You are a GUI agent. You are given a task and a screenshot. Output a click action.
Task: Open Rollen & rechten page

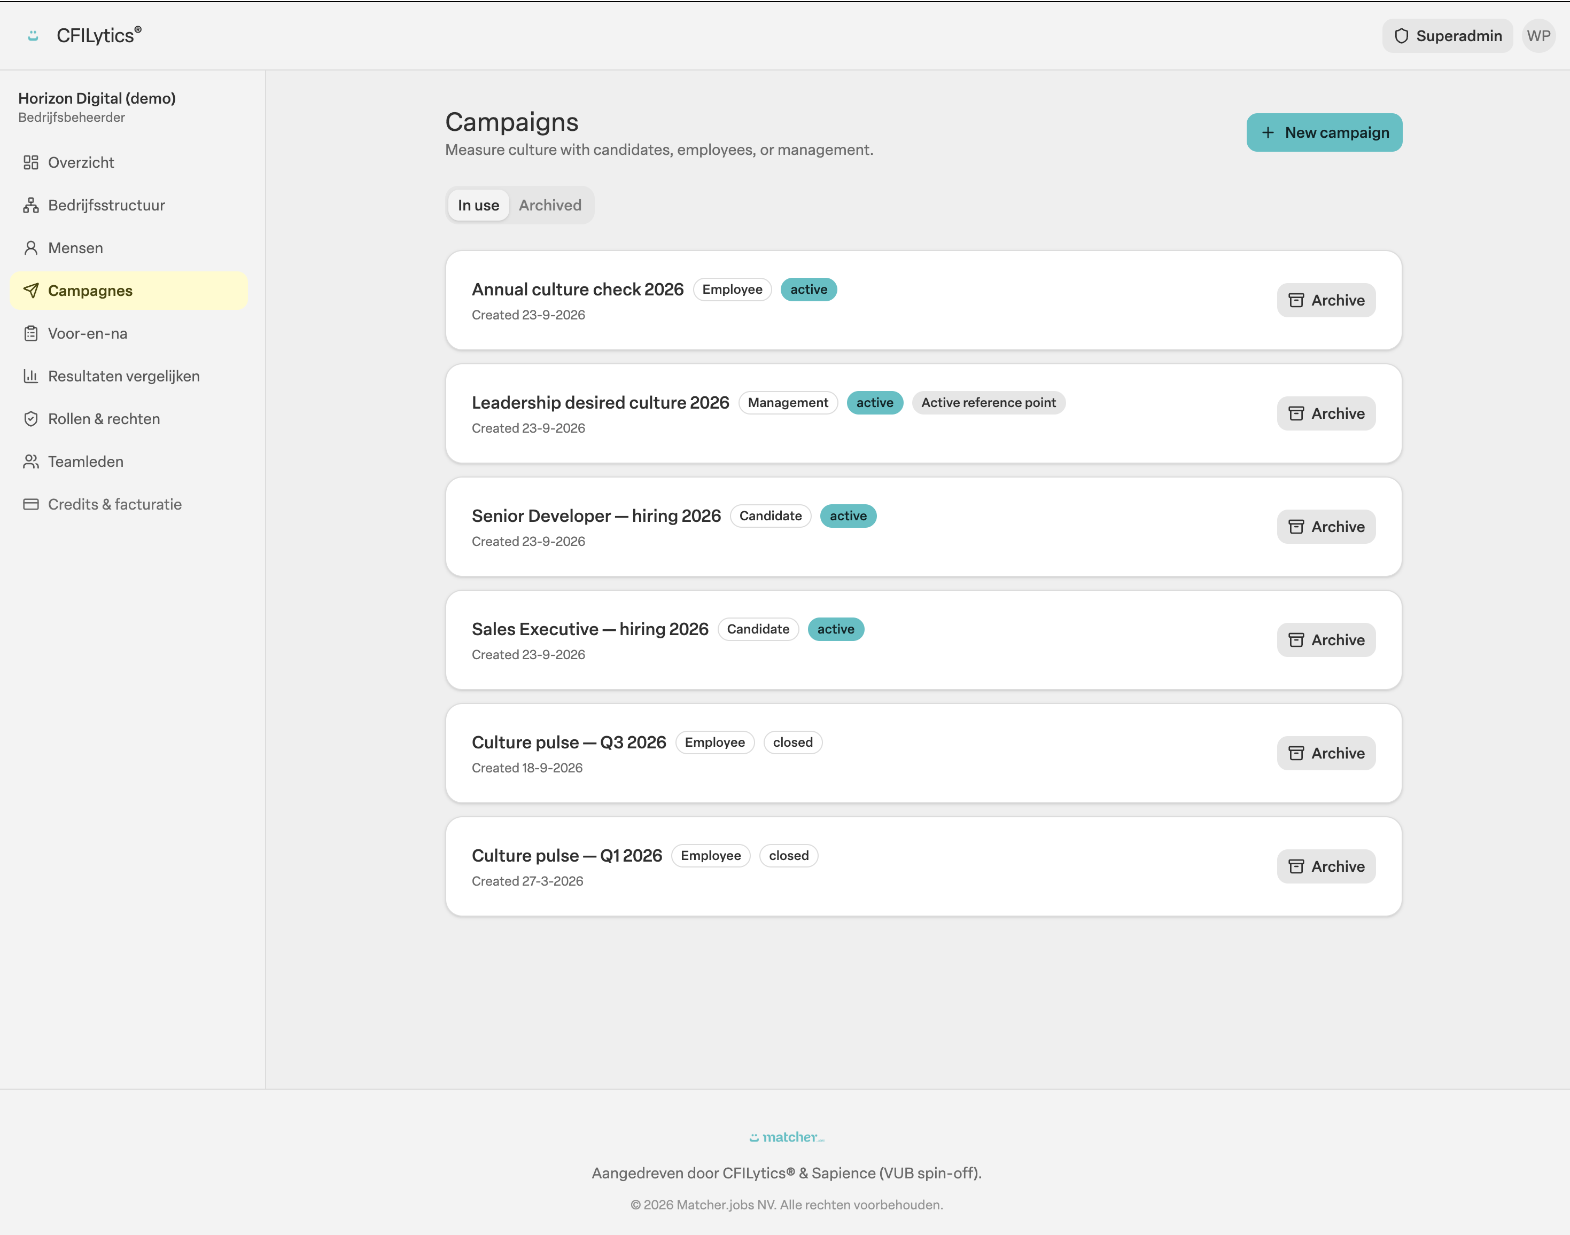(129, 419)
